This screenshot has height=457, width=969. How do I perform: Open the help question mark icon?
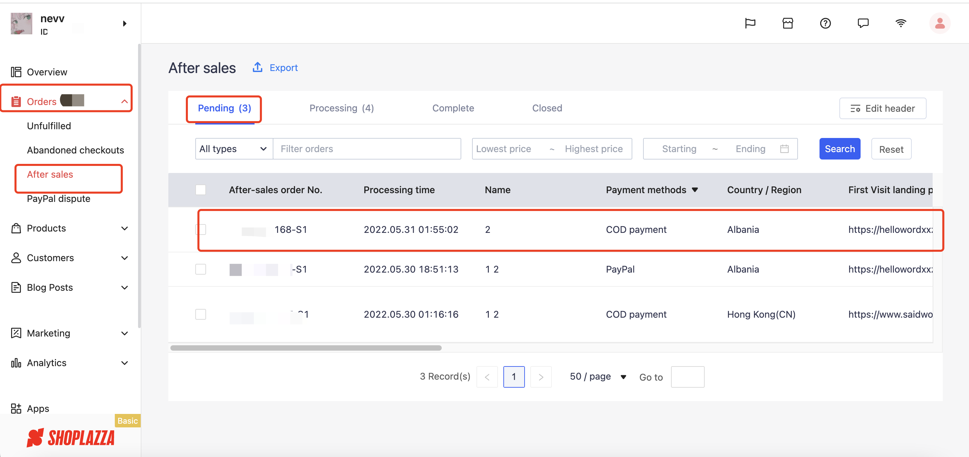pos(825,23)
